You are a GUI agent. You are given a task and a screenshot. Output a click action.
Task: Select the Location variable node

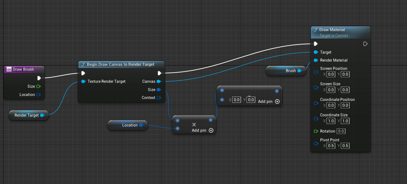click(128, 125)
